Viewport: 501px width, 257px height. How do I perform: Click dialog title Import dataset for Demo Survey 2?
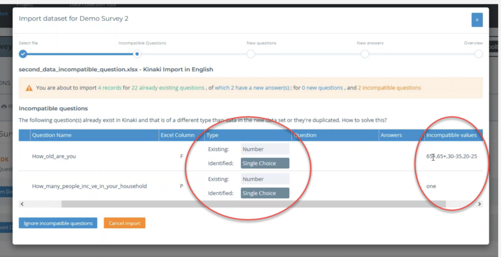tap(73, 19)
